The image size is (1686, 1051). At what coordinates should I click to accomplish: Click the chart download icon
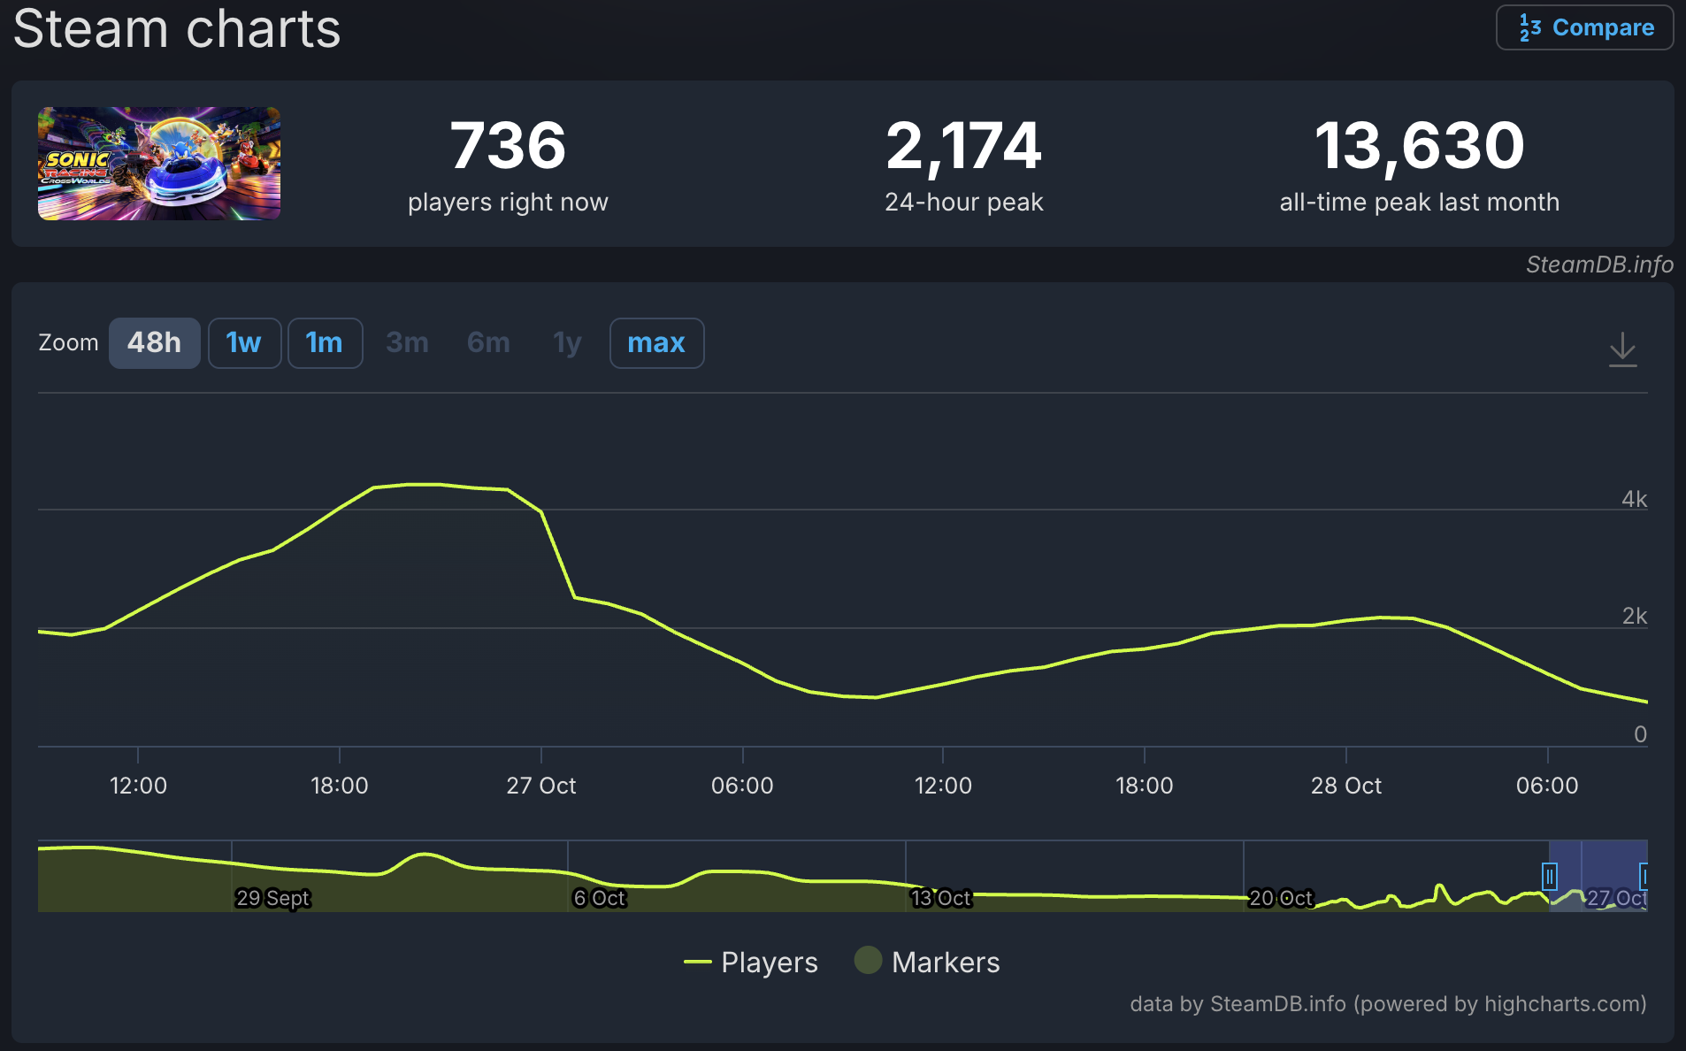point(1622,349)
